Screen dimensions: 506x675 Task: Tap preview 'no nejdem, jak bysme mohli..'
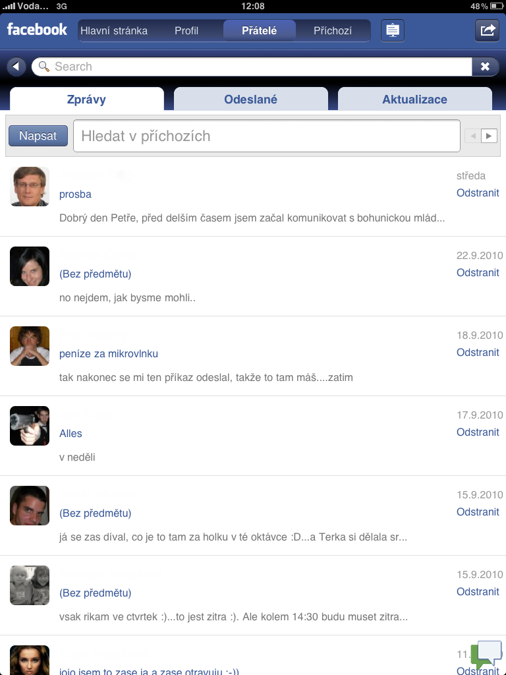click(127, 297)
